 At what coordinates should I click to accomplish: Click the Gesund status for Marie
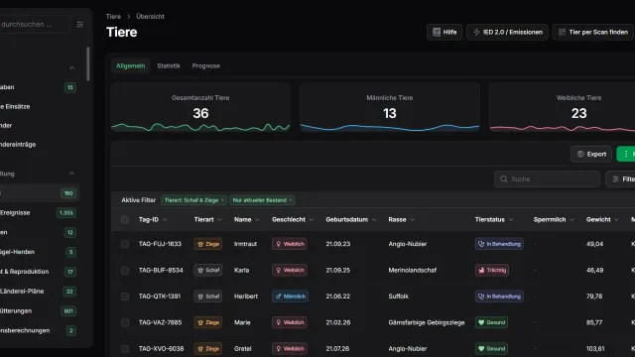point(491,322)
